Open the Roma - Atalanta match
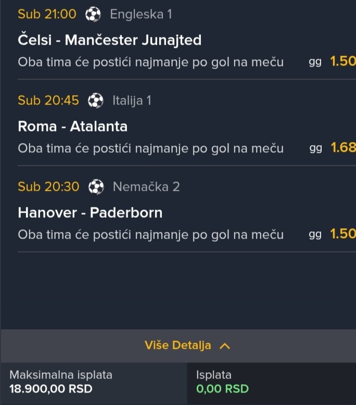The height and width of the screenshot is (405, 356). [72, 126]
